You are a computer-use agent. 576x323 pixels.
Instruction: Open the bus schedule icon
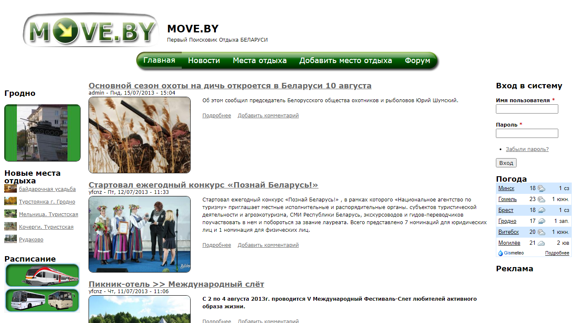tap(42, 300)
